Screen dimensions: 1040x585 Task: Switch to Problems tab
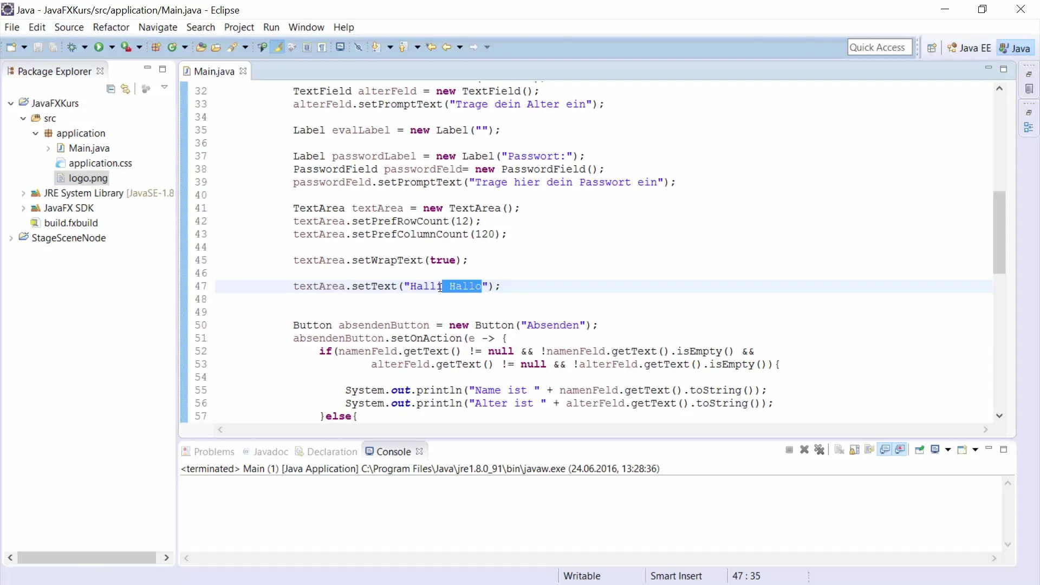point(208,451)
